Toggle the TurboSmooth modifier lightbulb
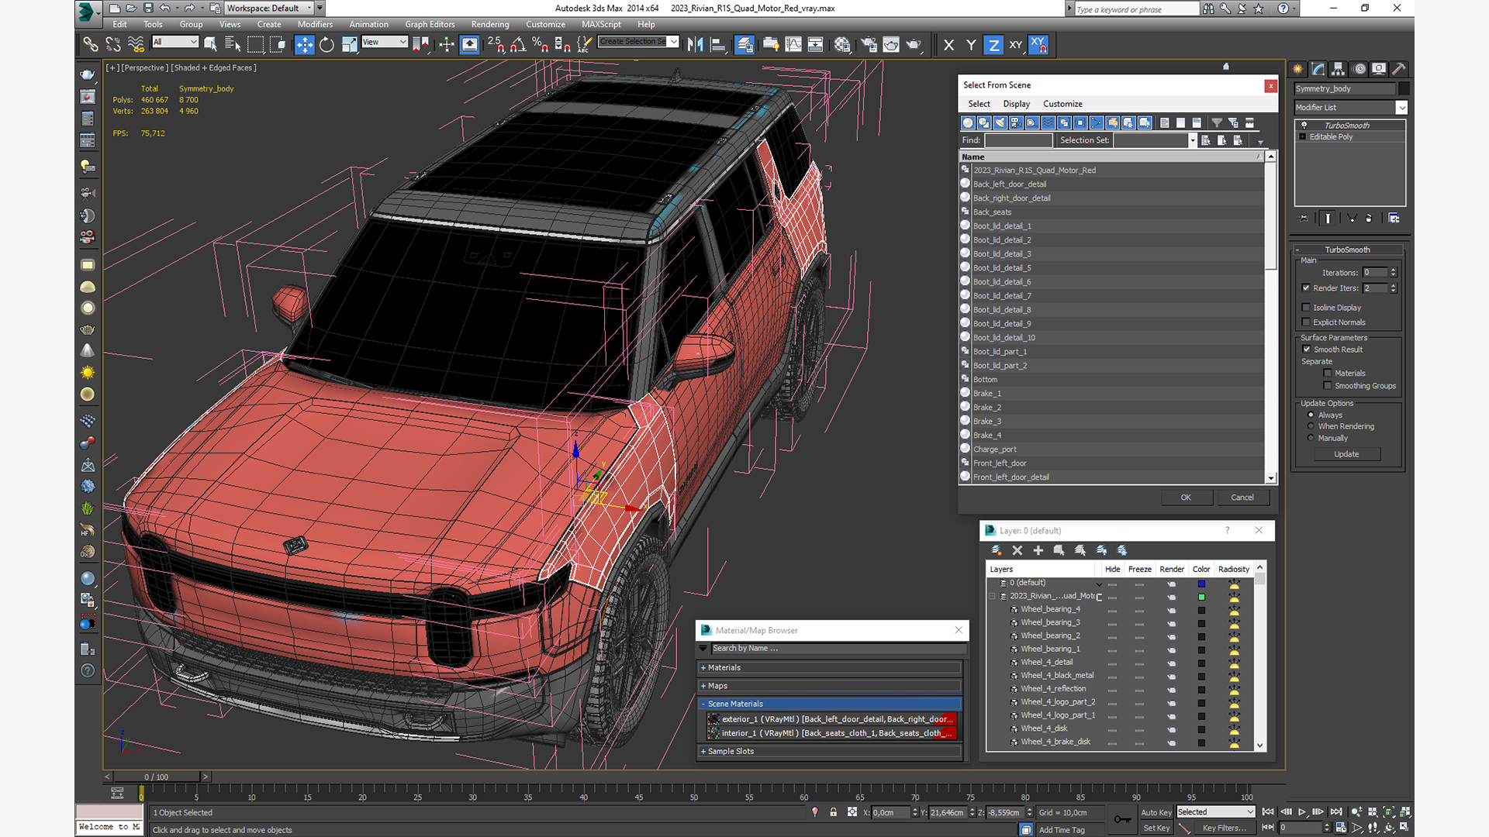This screenshot has height=837, width=1489. (x=1304, y=126)
